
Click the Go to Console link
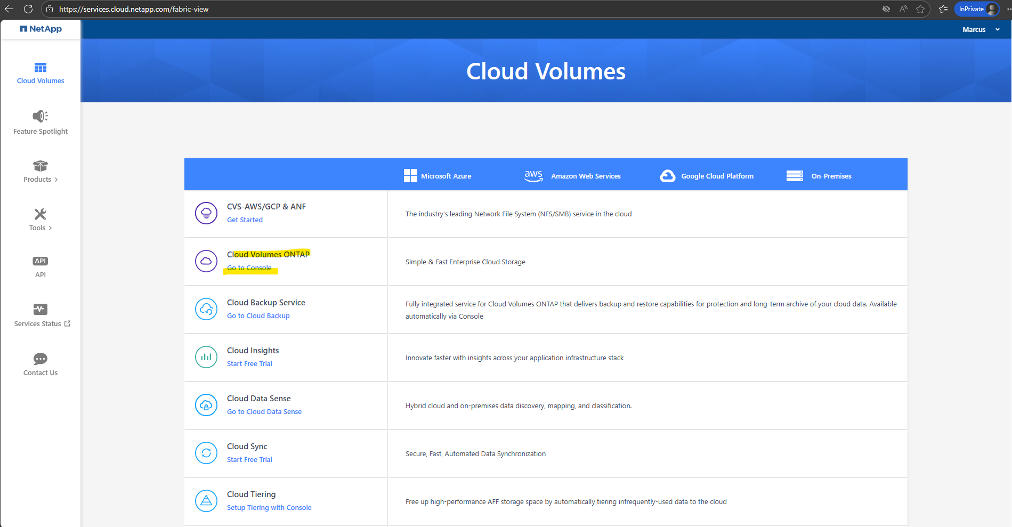pos(249,268)
